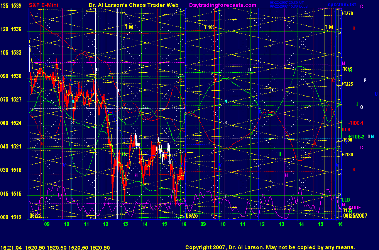Screen dimensions: 379x250
Task: Click the "135 1539" price axis label
Action: [11, 5]
